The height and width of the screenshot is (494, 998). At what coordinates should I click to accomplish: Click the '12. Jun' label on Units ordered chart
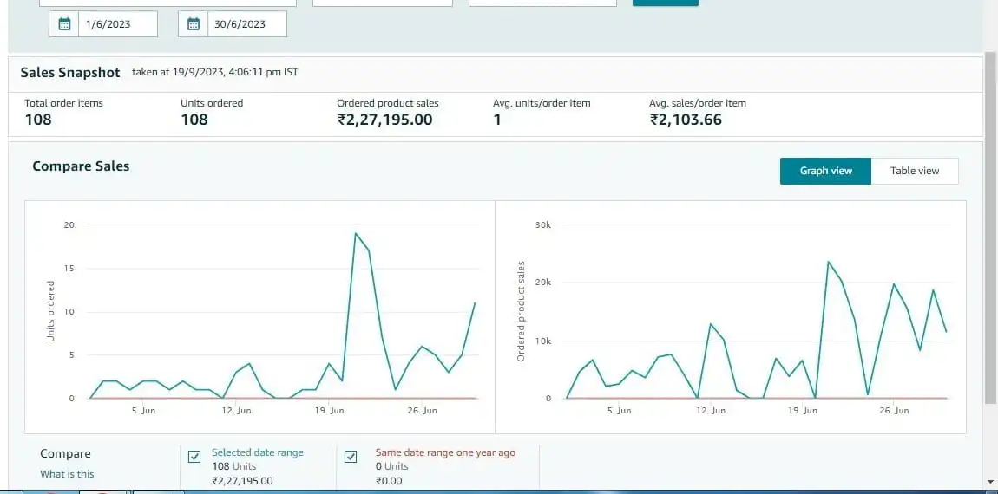click(x=236, y=411)
